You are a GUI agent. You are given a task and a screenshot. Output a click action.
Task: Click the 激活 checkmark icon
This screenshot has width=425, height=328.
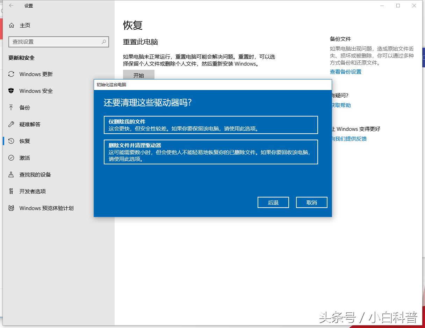point(12,158)
